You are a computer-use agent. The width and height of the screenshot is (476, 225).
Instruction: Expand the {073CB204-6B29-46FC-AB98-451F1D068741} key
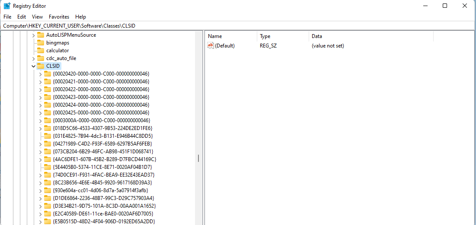(40, 152)
